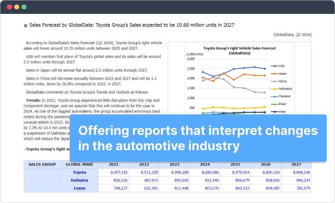Select Toyota 2025 value 8,979,904

click(x=241, y=172)
